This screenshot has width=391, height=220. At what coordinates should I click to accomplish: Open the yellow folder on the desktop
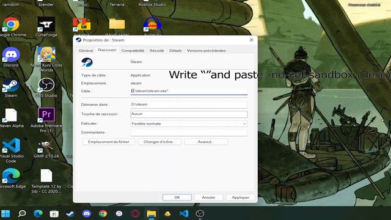(117, 24)
